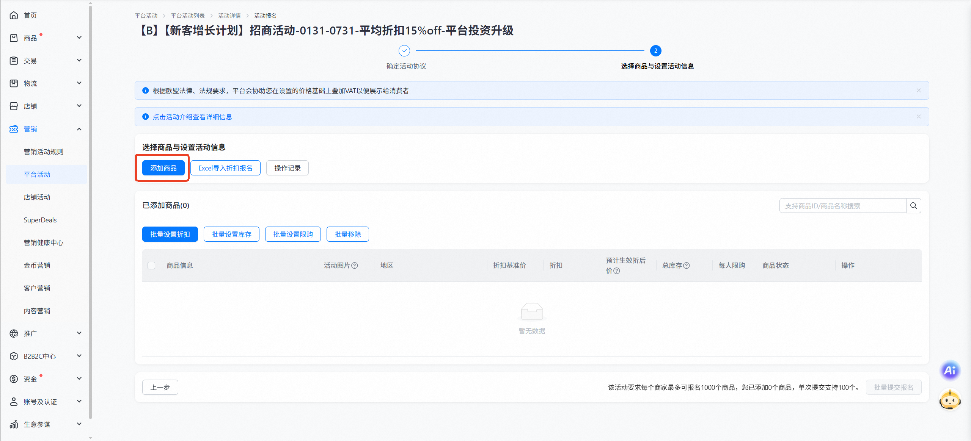This screenshot has height=441, width=971.
Task: Click Excel导入折扣报名 button
Action: 225,168
